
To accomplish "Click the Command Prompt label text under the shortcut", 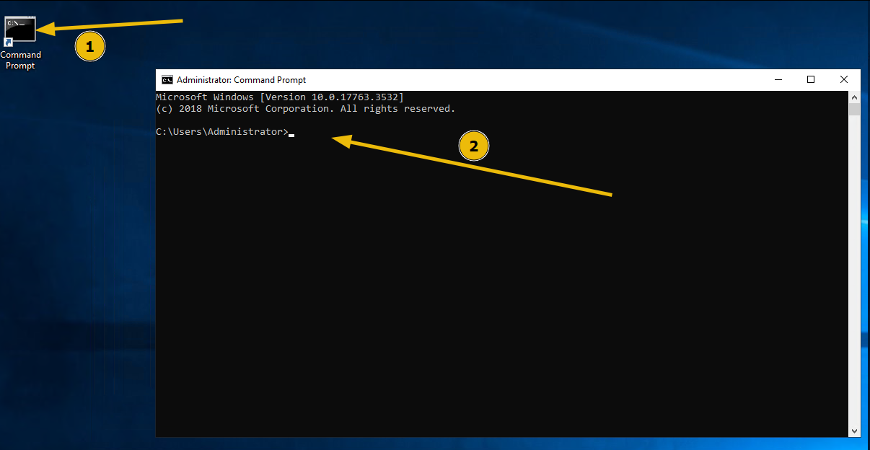I will (21, 60).
